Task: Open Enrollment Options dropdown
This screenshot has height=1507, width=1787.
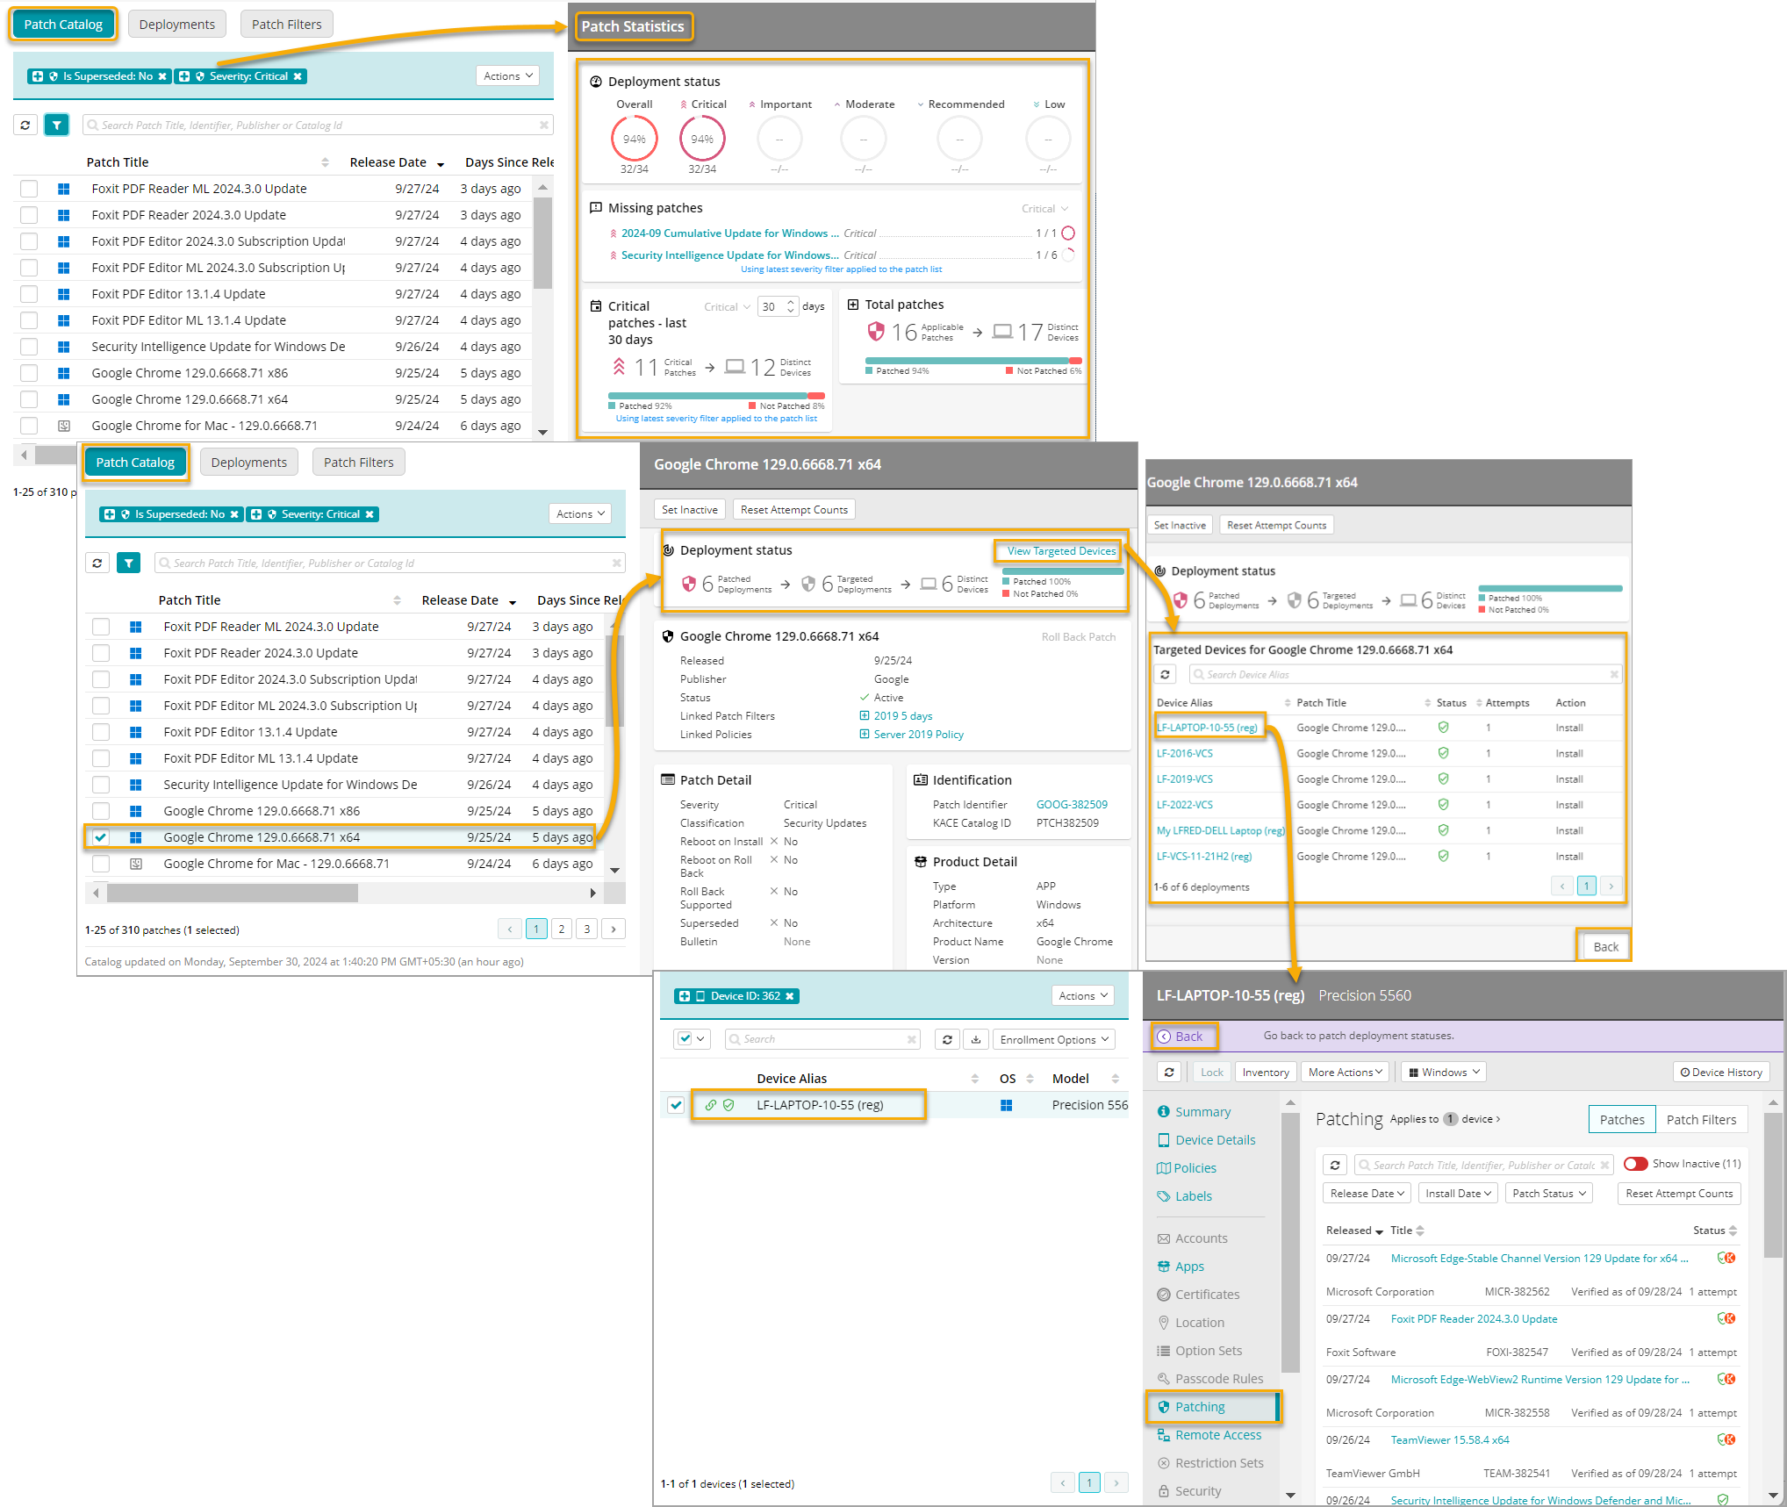Action: coord(1053,1039)
